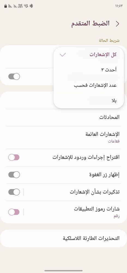Choose أحدث ٣ option from popup
This screenshot has height=273, width=127.
(89, 70)
